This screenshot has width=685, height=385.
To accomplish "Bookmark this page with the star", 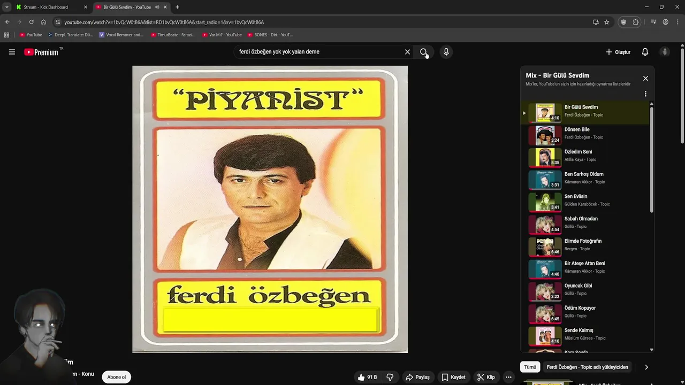I will coord(607,22).
